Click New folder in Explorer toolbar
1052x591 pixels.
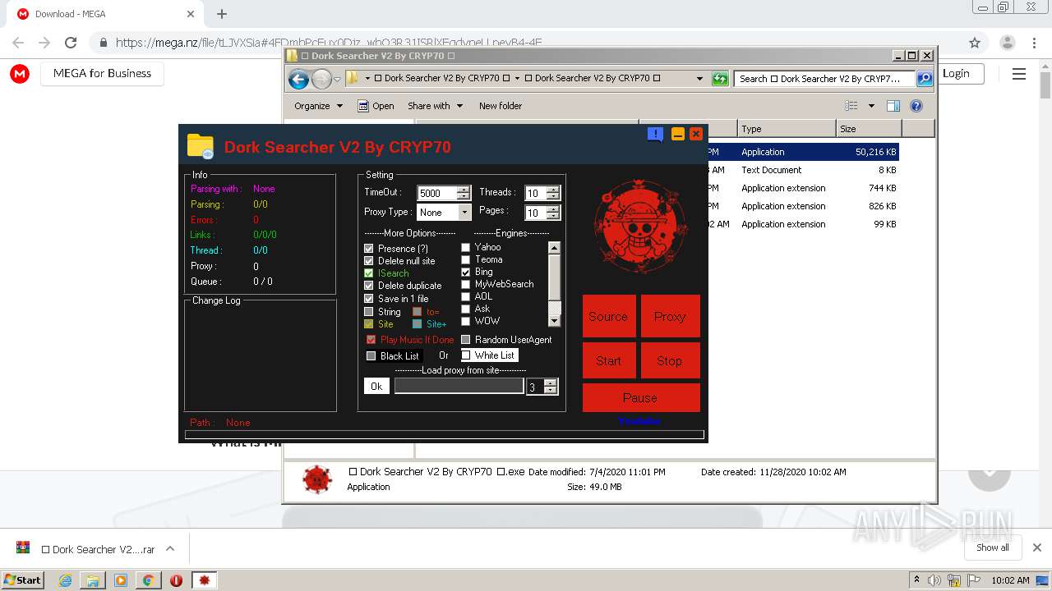tap(501, 106)
